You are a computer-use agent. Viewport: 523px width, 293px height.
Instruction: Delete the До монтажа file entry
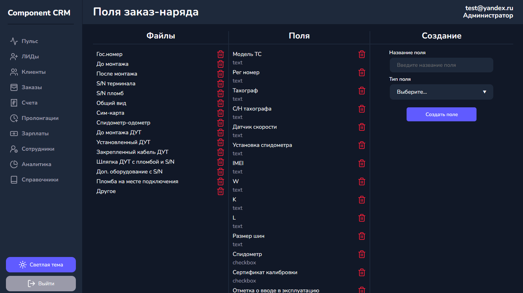(221, 64)
